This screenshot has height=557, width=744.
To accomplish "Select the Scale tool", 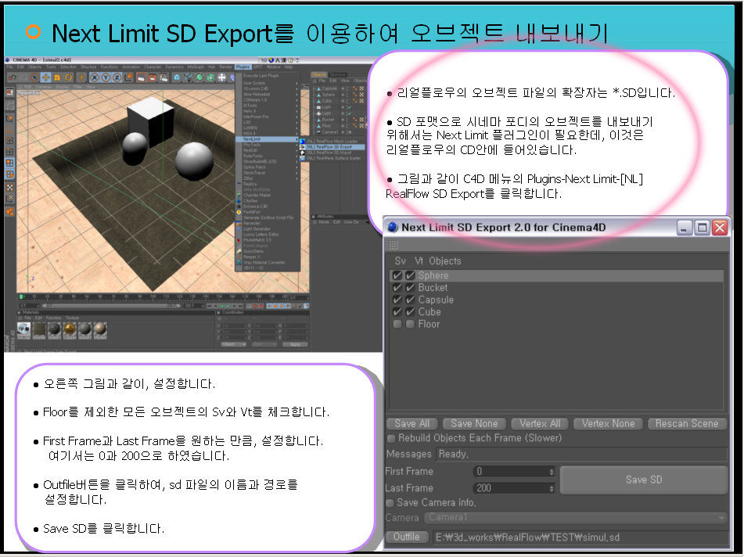I will 57,77.
